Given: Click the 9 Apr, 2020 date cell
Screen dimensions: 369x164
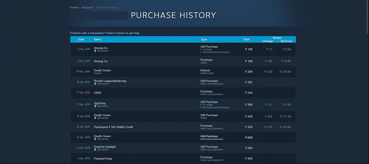Looking at the screenshot, I should pyautogui.click(x=84, y=158).
